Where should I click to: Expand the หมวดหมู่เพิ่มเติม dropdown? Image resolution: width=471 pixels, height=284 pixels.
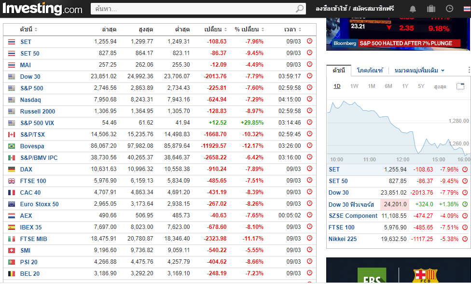click(419, 71)
